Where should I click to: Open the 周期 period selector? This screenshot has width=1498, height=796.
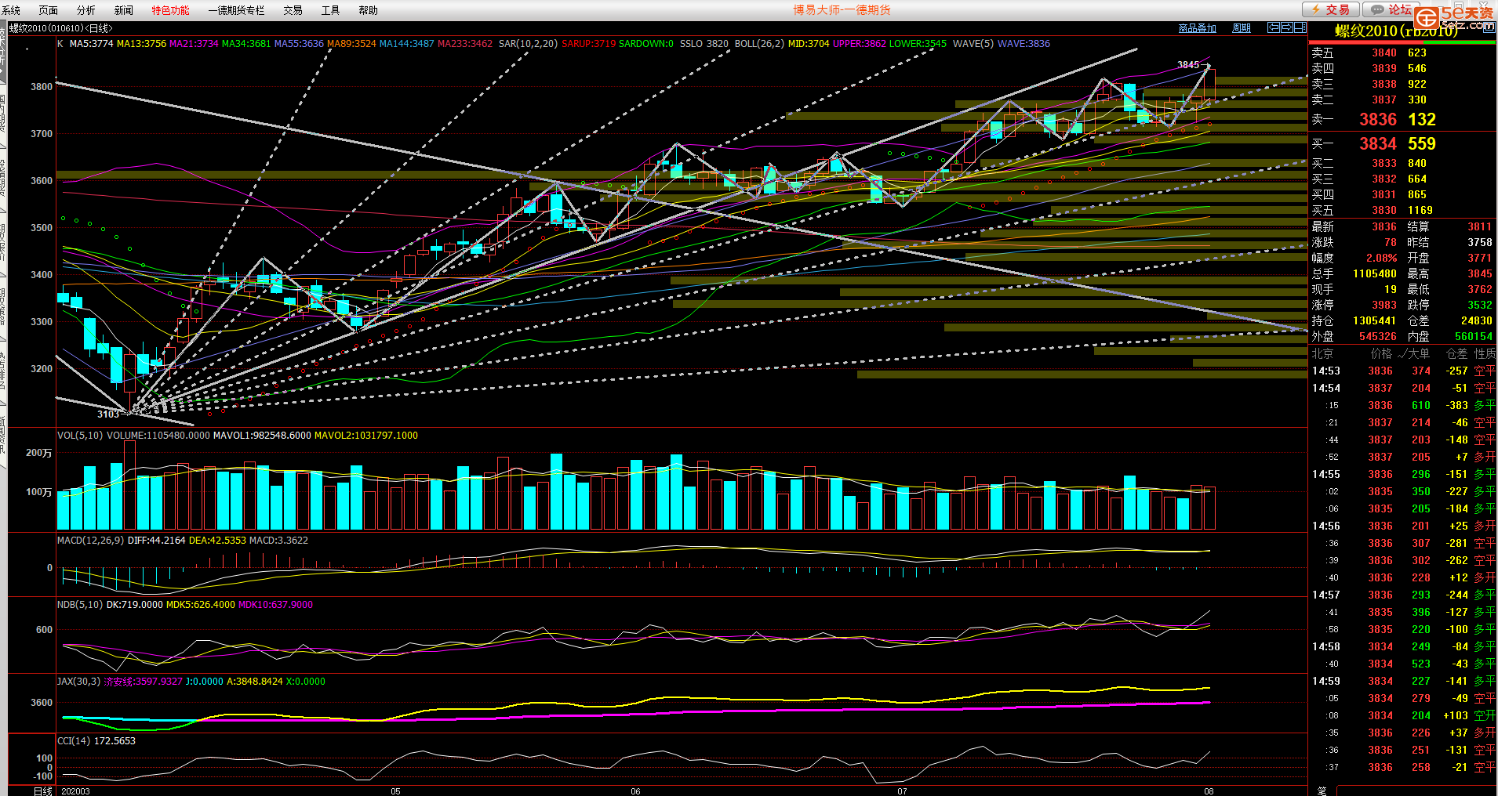1241,28
